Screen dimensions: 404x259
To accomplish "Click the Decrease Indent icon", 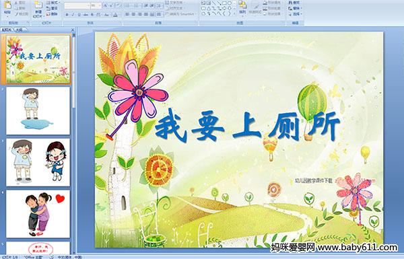I will (x=146, y=5).
